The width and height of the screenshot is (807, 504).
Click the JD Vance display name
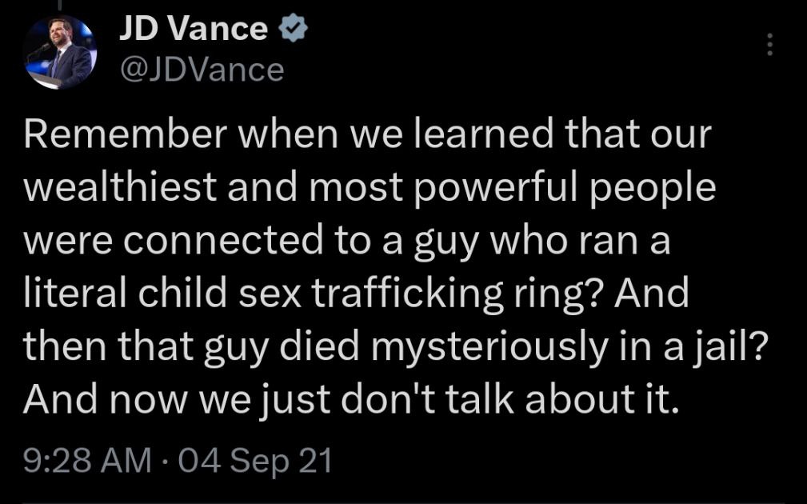tap(194, 29)
